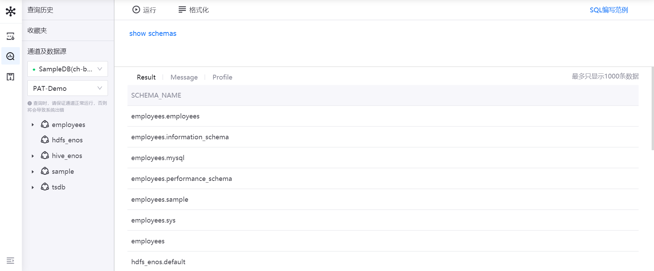Expand the employees tree node

(33, 125)
